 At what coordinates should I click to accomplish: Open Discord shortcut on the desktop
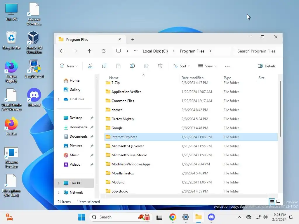[34, 97]
